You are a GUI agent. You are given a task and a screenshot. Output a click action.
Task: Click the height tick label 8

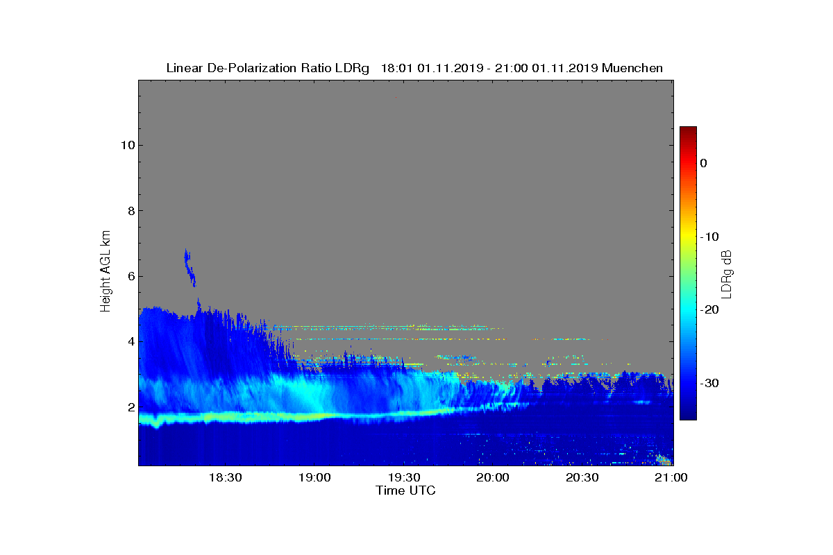[131, 211]
